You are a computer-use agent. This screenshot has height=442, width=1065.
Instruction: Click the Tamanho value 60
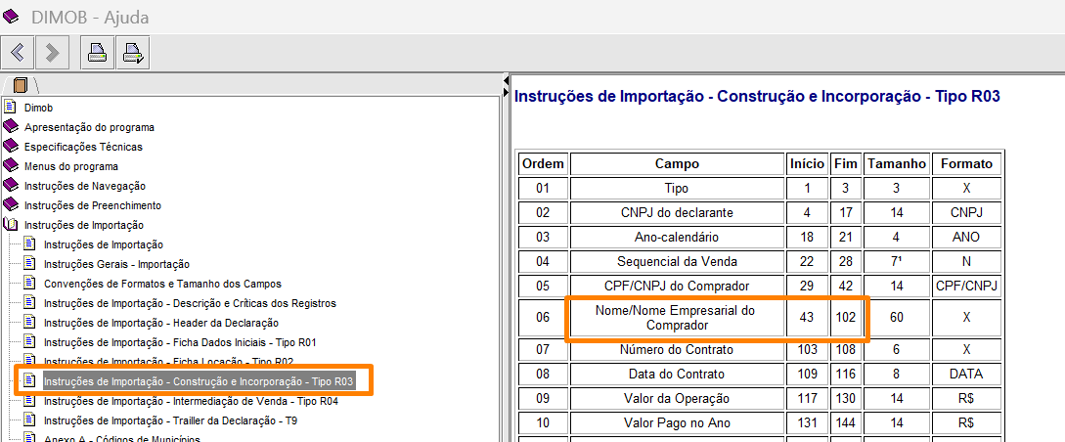(x=897, y=318)
